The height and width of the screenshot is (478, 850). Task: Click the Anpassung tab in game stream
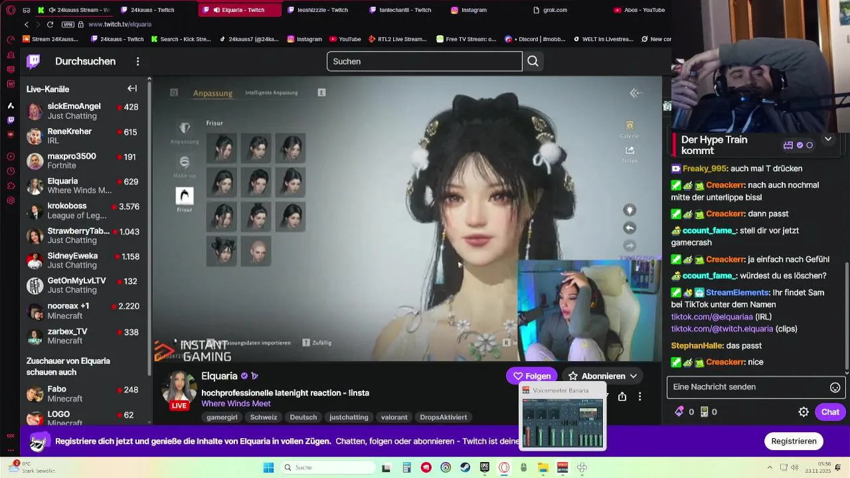[x=212, y=93]
